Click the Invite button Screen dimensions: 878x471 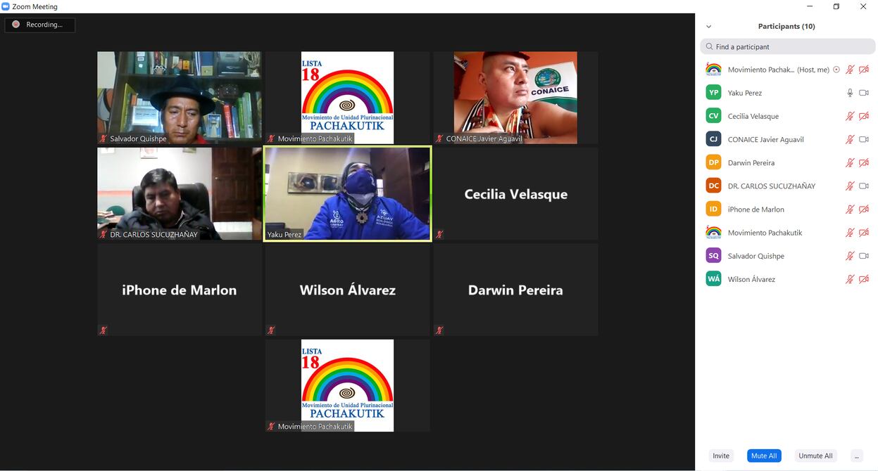coord(721,456)
